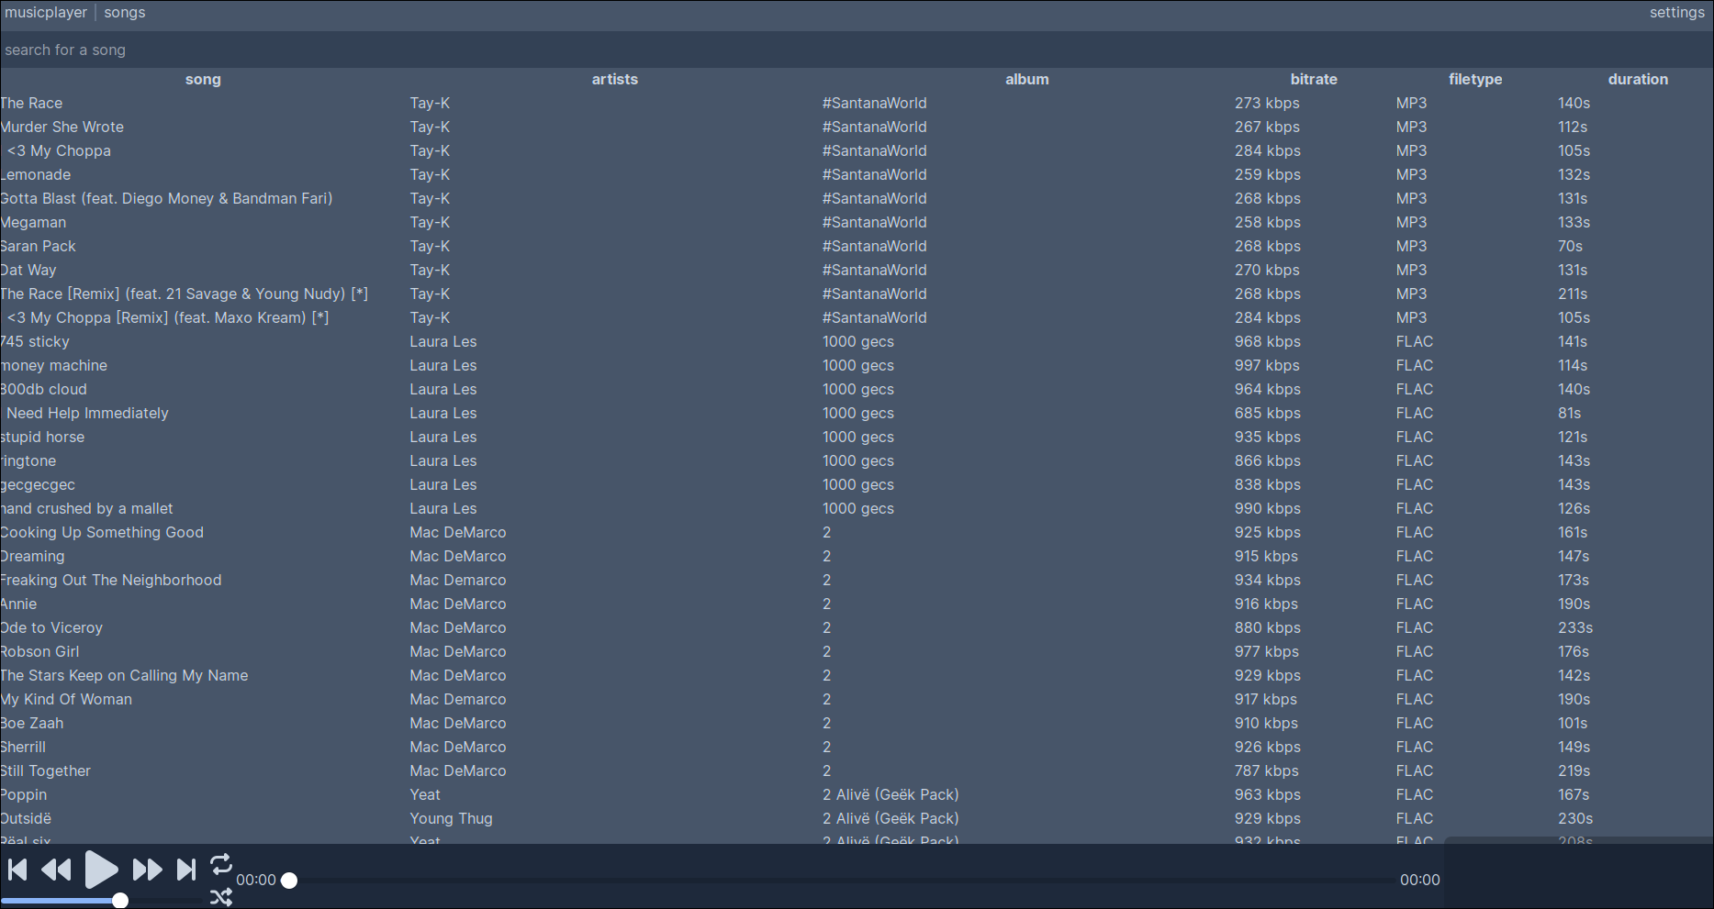Select the song Robson Girl
The height and width of the screenshot is (909, 1714).
click(39, 652)
